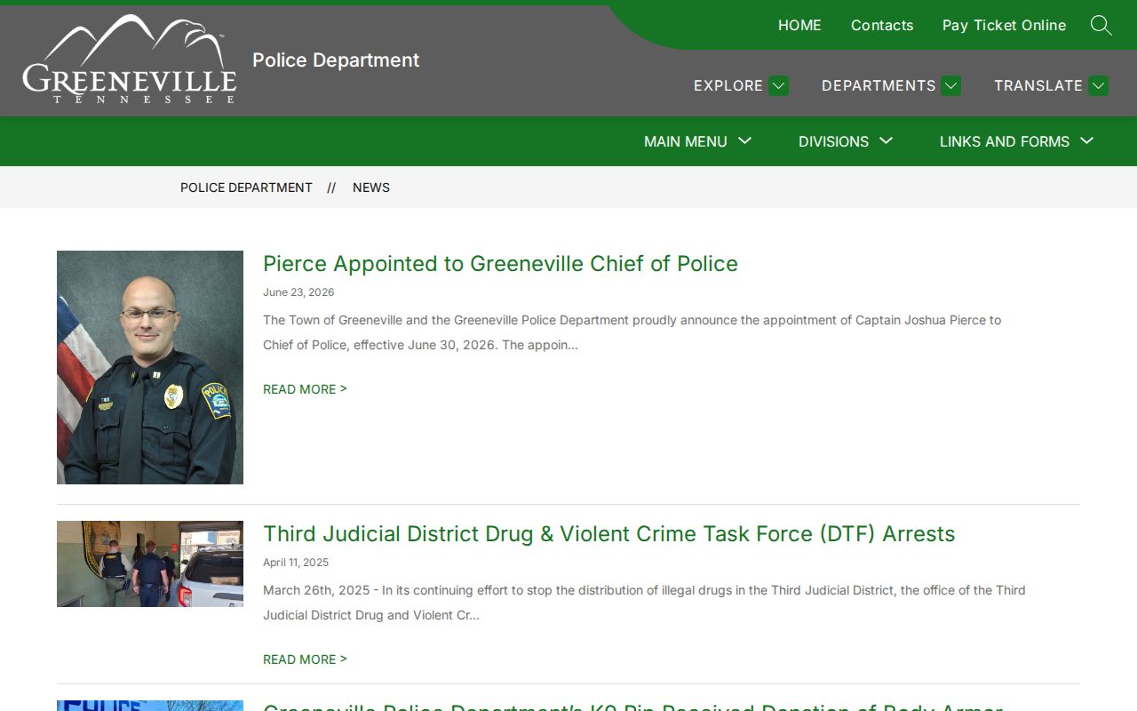The height and width of the screenshot is (711, 1137).
Task: Click the Police Department site title
Action: coord(336,60)
